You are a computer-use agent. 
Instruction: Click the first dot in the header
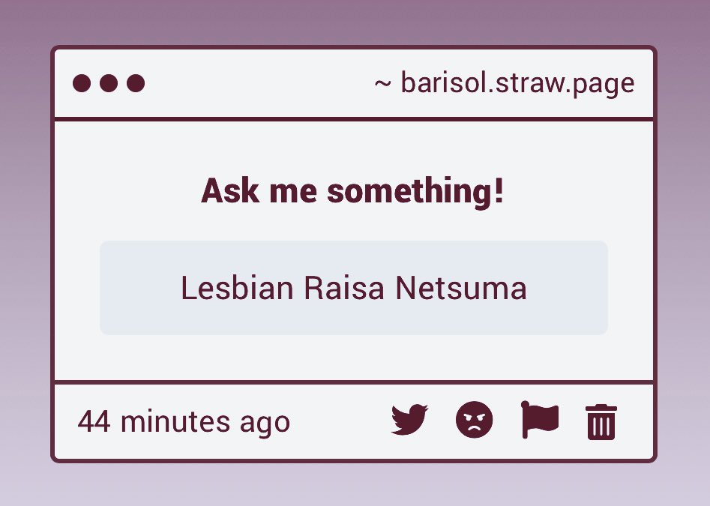point(82,83)
